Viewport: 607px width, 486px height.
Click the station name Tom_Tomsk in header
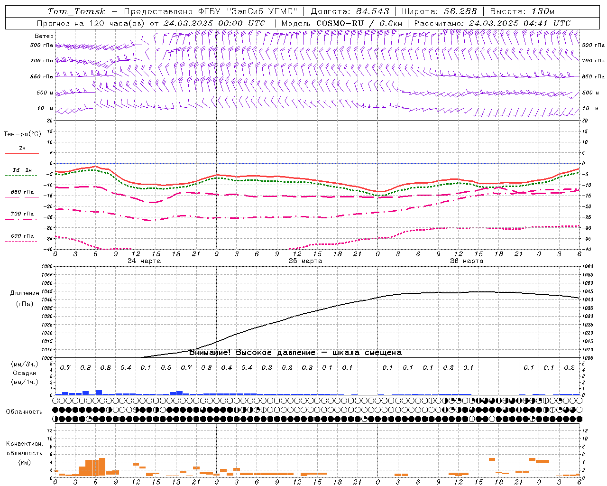click(77, 11)
